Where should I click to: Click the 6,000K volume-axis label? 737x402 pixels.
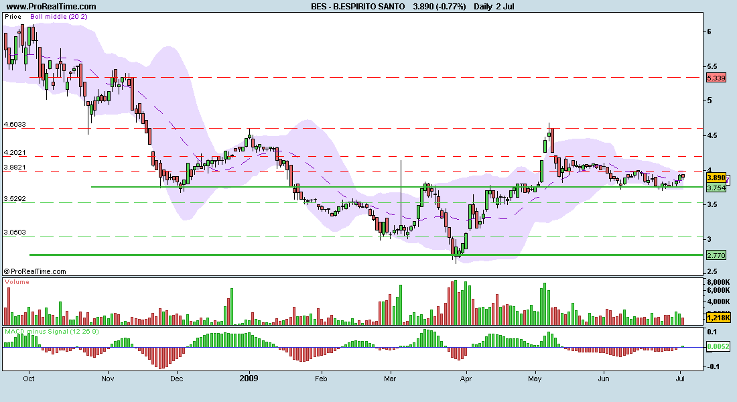719,291
